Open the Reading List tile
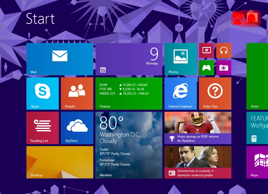Screen dimensions: 268x194 (43, 128)
